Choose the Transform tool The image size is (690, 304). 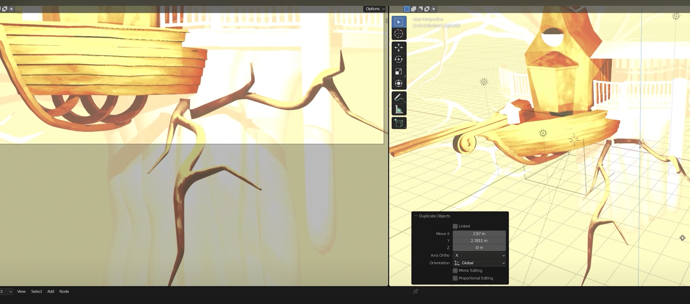coord(398,84)
